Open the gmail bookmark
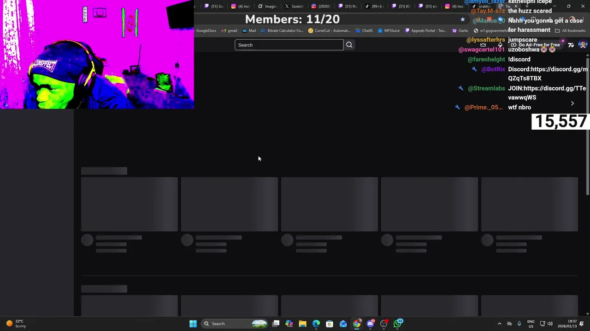 (229, 31)
